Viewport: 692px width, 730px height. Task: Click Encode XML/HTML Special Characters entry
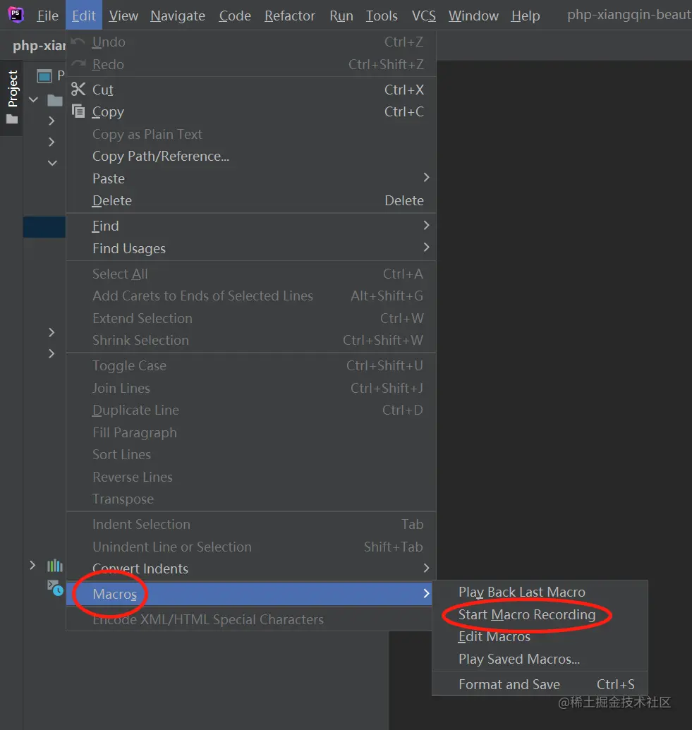249,619
